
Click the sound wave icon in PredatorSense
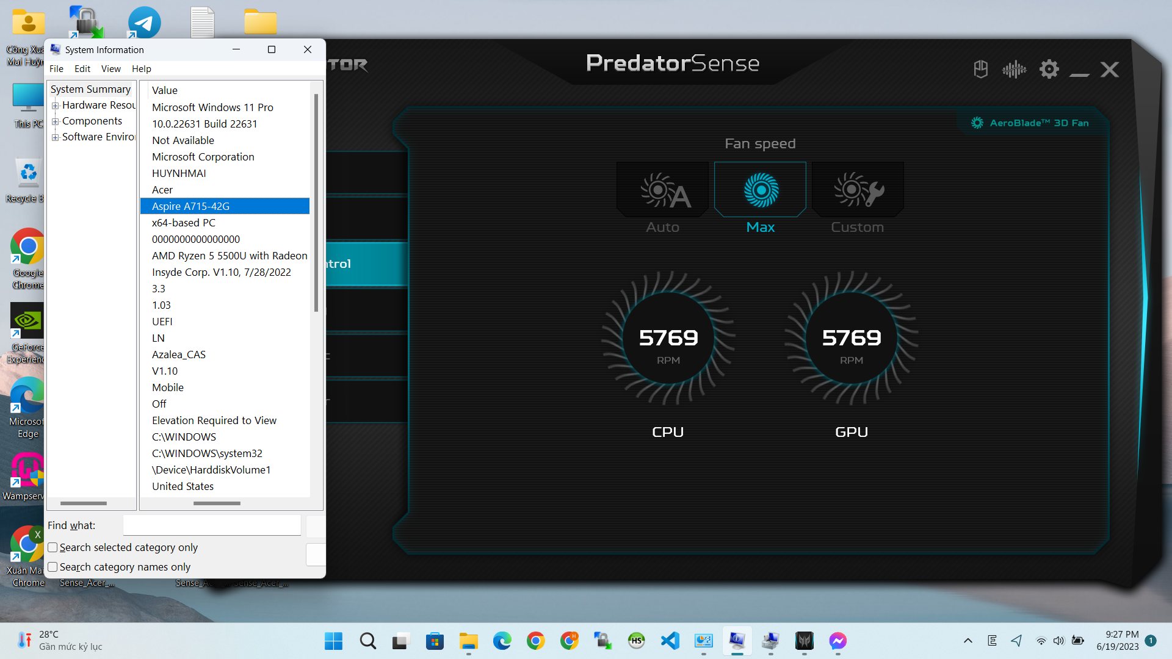[x=1014, y=69]
